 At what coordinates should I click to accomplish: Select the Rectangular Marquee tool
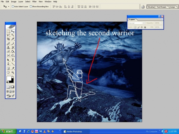click(x=8, y=31)
